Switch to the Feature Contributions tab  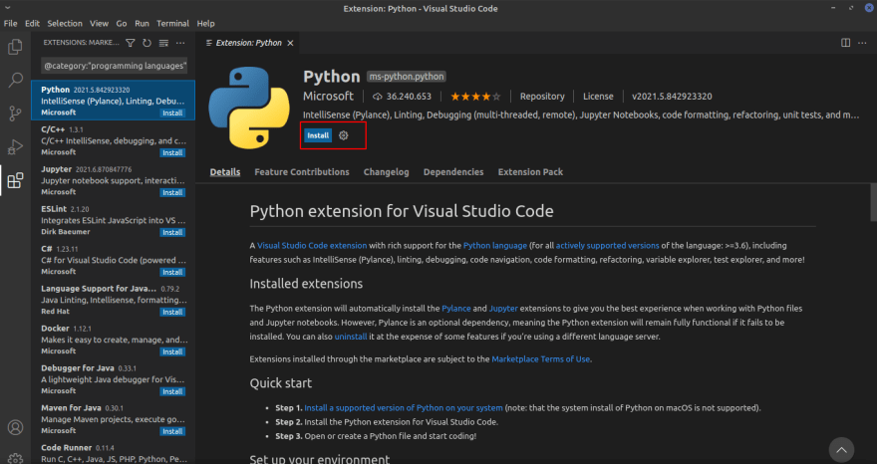tap(302, 172)
